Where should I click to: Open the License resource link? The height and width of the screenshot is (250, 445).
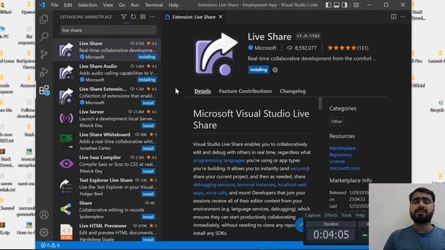(337, 161)
